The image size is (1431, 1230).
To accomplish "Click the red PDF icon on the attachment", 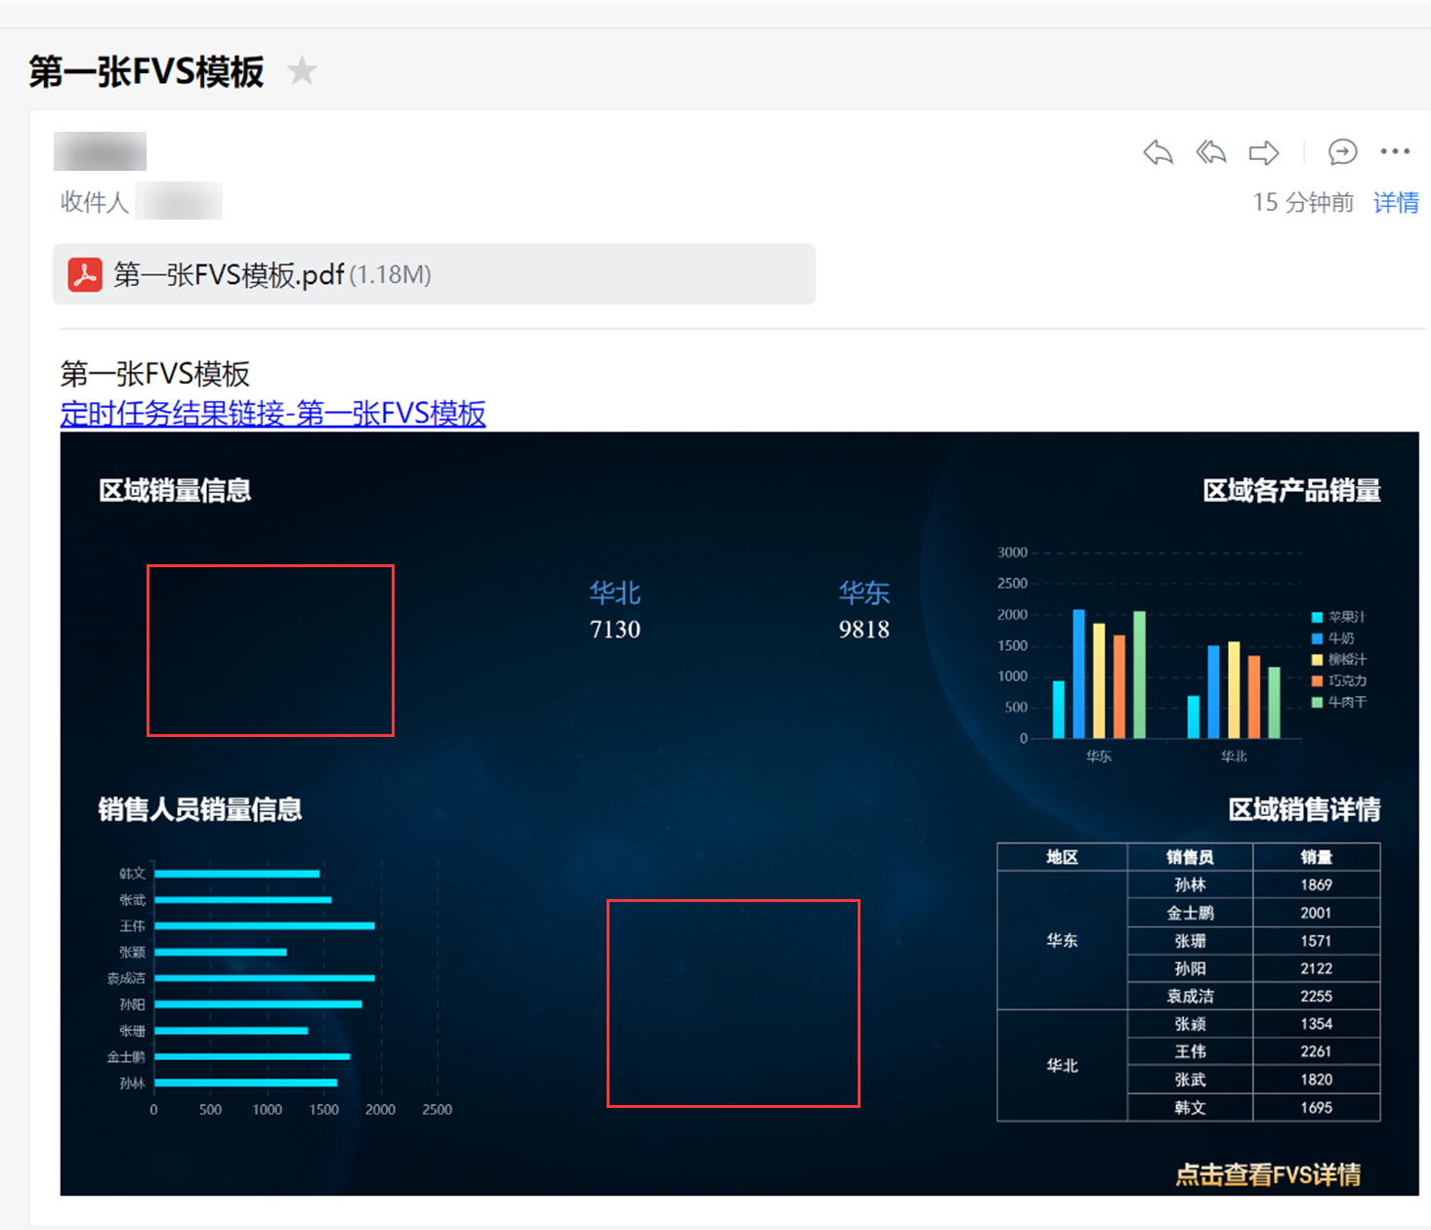I will point(85,274).
